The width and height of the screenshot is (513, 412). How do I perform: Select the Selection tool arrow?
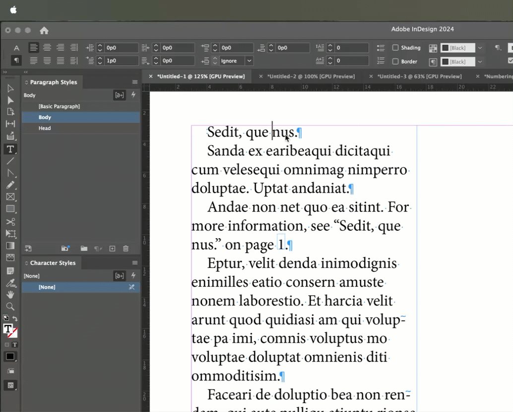point(10,89)
